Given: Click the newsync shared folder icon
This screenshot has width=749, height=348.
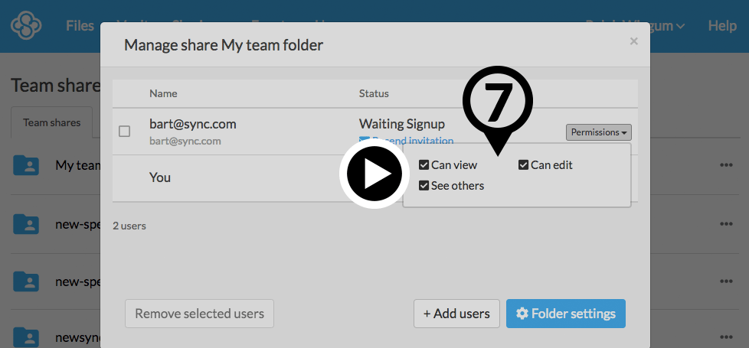Looking at the screenshot, I should 26,337.
